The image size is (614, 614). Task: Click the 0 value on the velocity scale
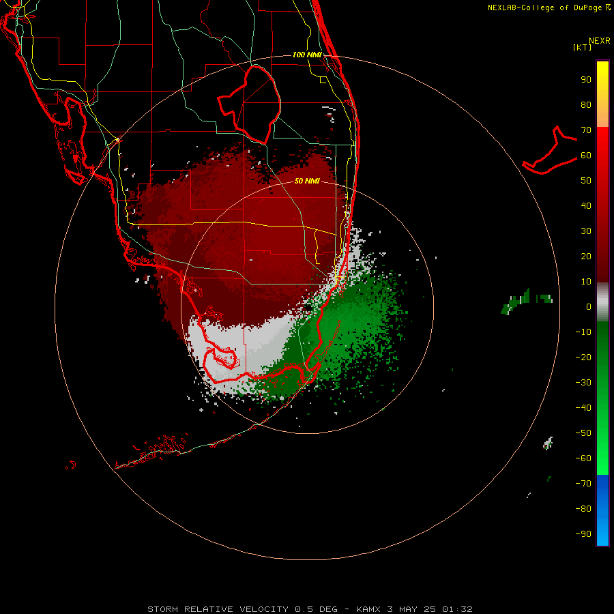point(589,307)
